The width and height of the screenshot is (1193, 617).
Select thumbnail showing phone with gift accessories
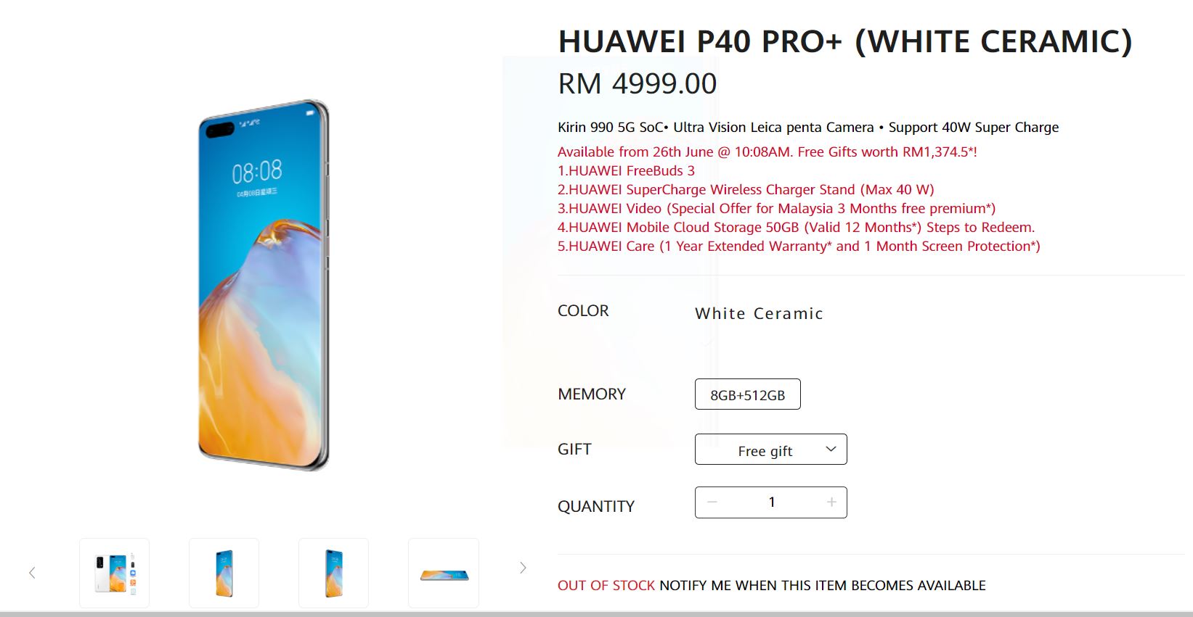pyautogui.click(x=114, y=573)
